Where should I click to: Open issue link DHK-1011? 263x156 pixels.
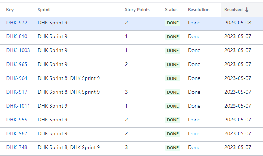18,106
